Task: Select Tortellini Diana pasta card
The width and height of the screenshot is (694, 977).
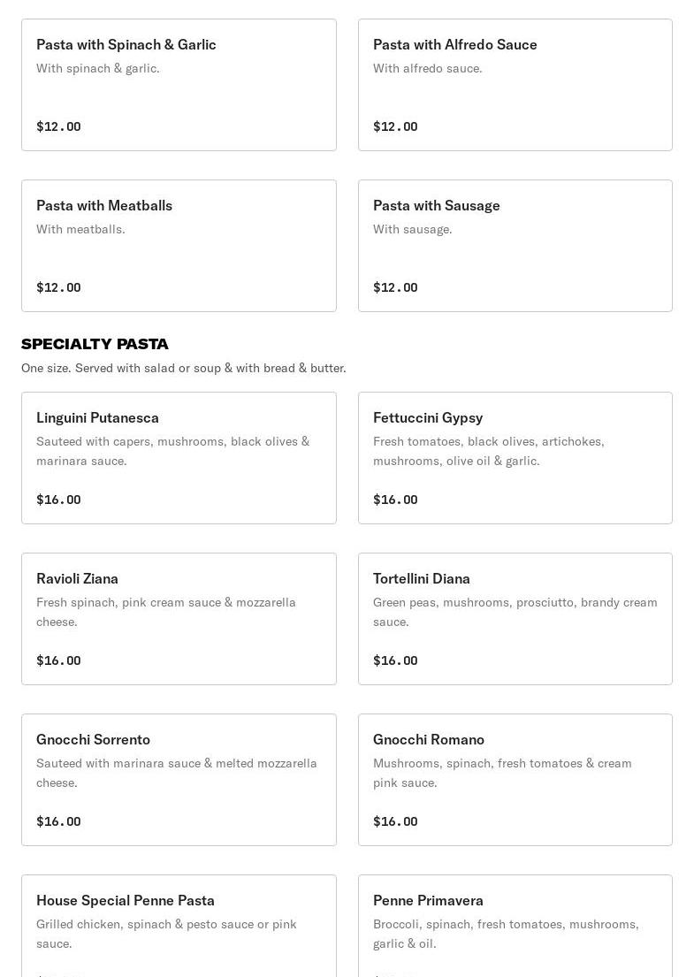Action: pos(515,619)
